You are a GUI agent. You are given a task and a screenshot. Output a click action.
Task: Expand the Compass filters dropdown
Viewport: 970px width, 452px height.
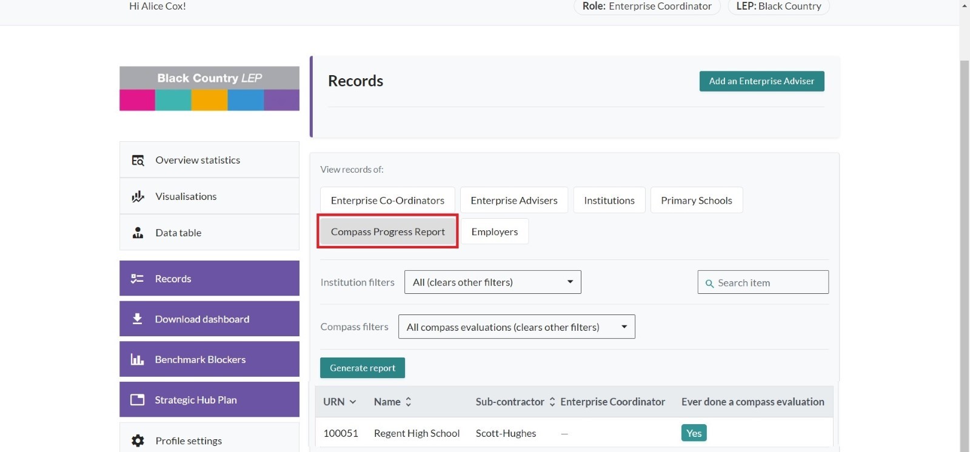516,327
